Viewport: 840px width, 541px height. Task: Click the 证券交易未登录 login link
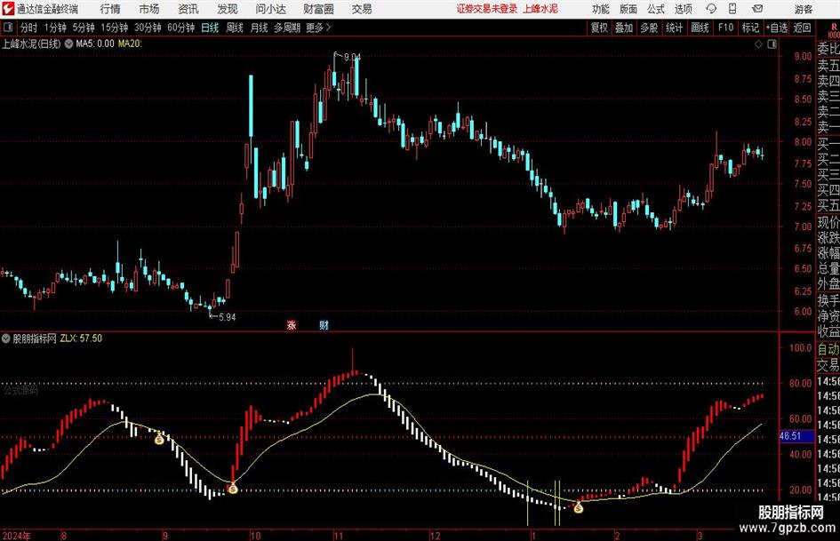[x=487, y=9]
